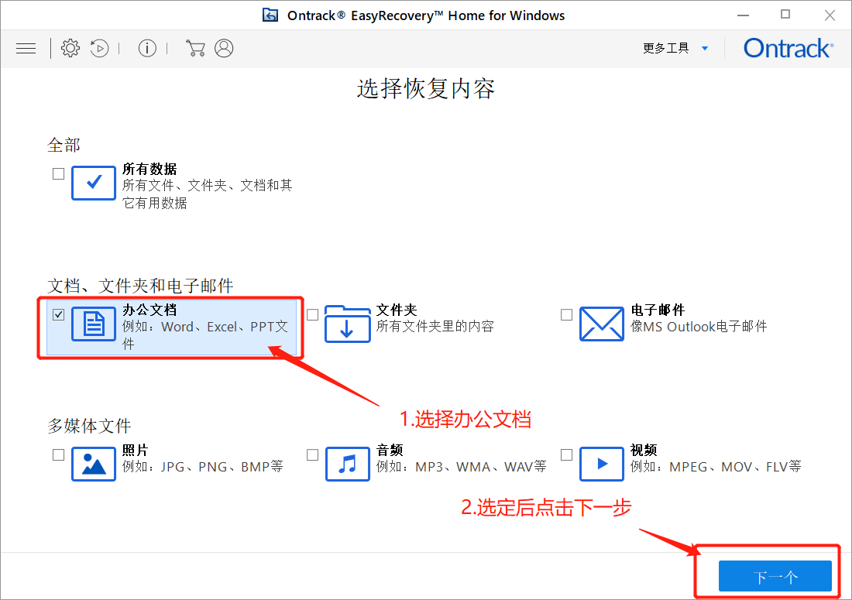Click the Office Documents icon

94,324
